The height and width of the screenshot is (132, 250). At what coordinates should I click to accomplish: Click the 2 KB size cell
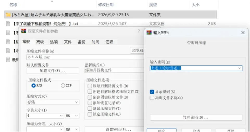(x=212, y=24)
